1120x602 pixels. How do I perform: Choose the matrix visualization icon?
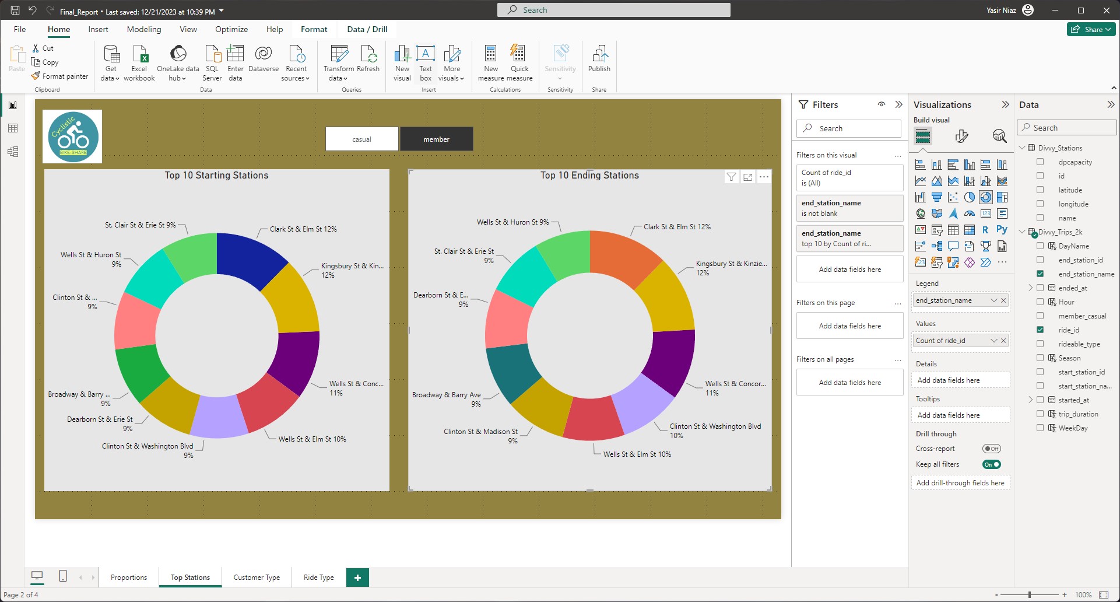coord(969,230)
